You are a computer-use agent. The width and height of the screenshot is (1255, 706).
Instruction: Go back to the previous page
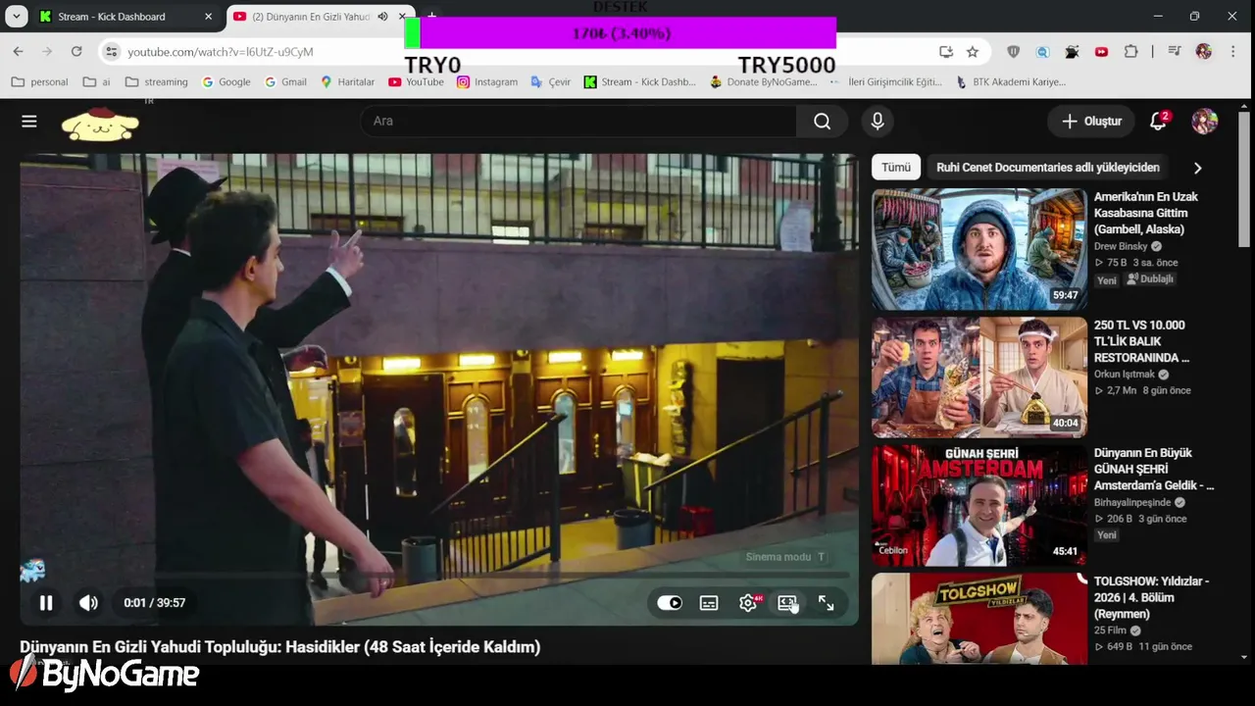pos(18,51)
